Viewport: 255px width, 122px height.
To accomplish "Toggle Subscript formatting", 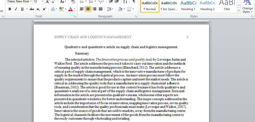I will click(x=38, y=9).
